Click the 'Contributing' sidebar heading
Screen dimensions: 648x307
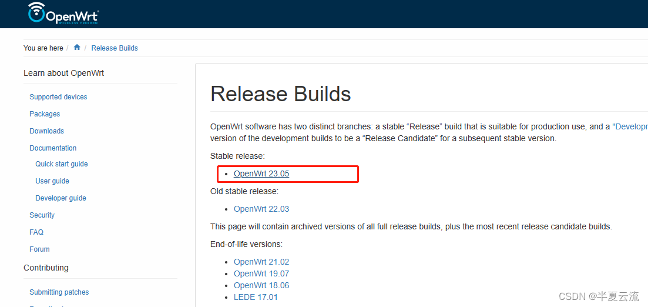coord(46,268)
